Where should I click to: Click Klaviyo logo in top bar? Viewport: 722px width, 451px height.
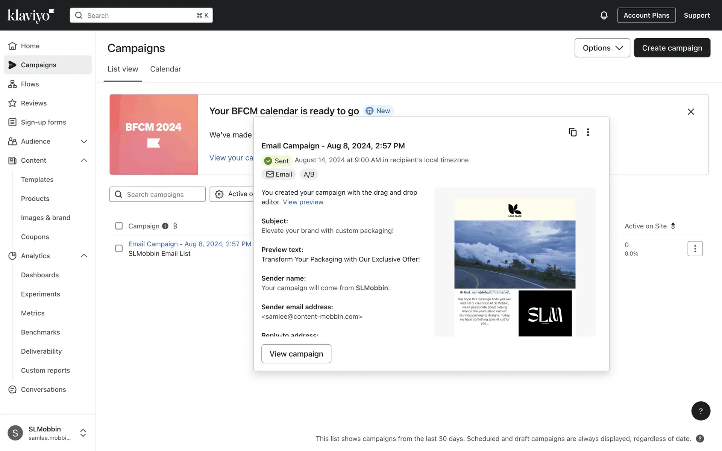click(31, 15)
